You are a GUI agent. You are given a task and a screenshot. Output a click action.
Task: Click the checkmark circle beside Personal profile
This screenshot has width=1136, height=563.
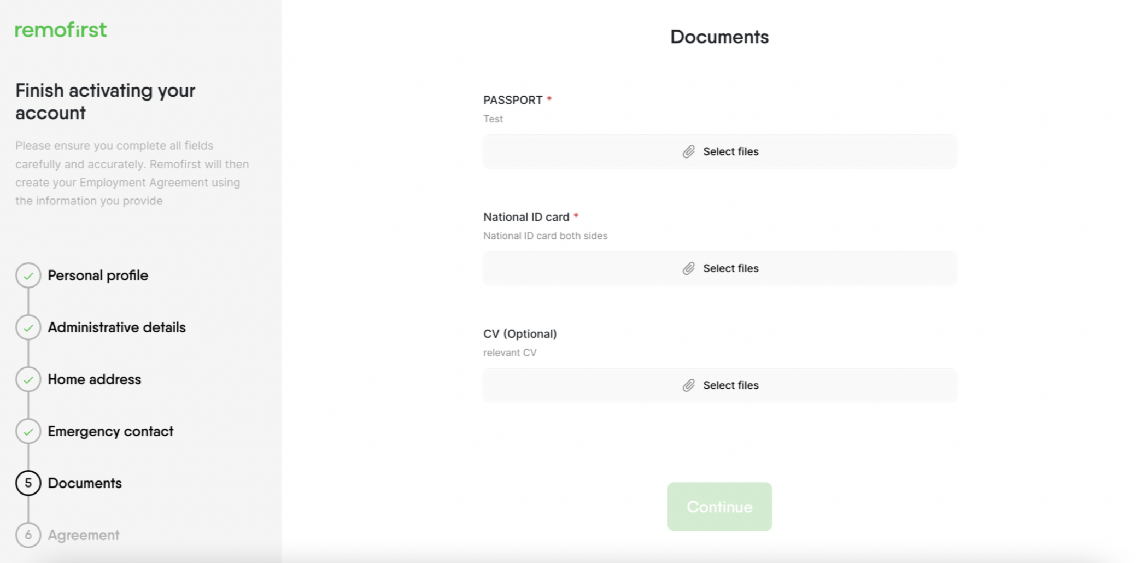point(28,275)
